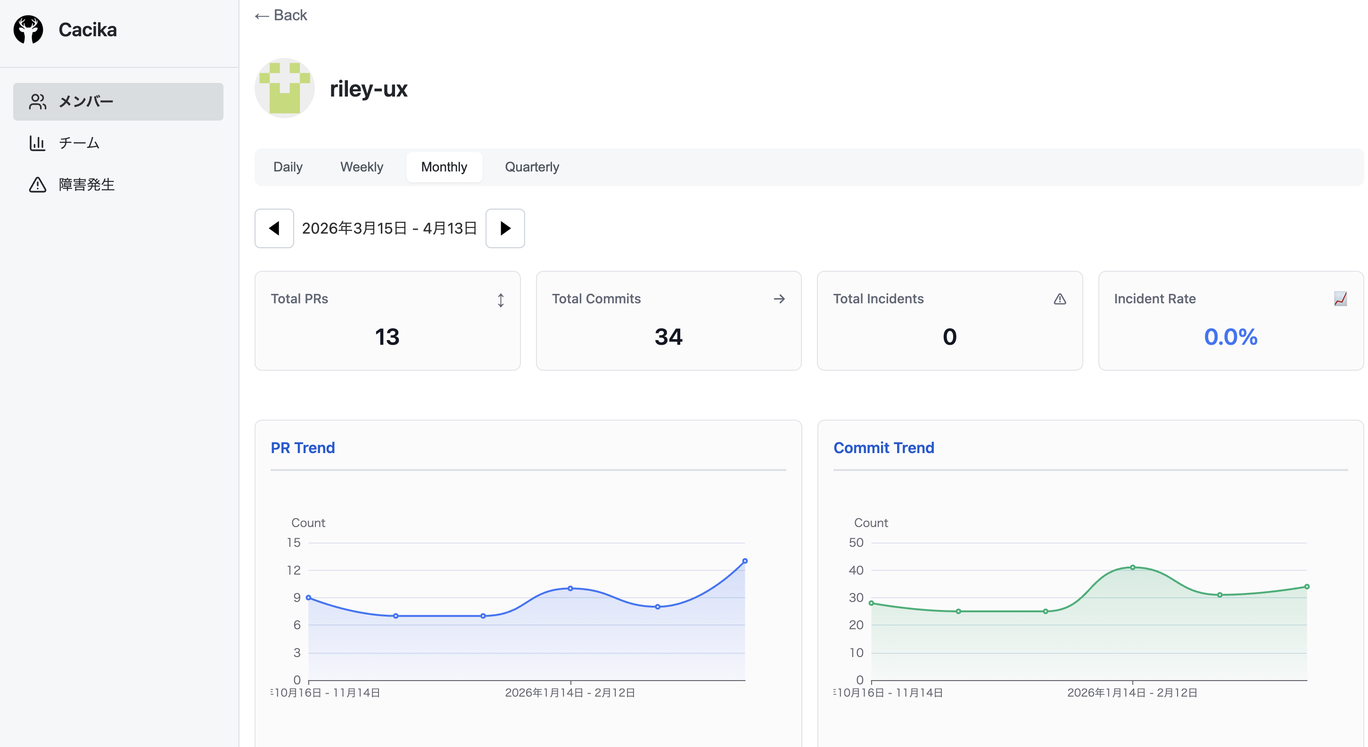Click the incident warning triangle sidebar icon
Image resolution: width=1368 pixels, height=747 pixels.
[x=37, y=185]
